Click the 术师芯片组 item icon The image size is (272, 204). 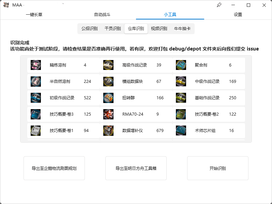coord(181,131)
